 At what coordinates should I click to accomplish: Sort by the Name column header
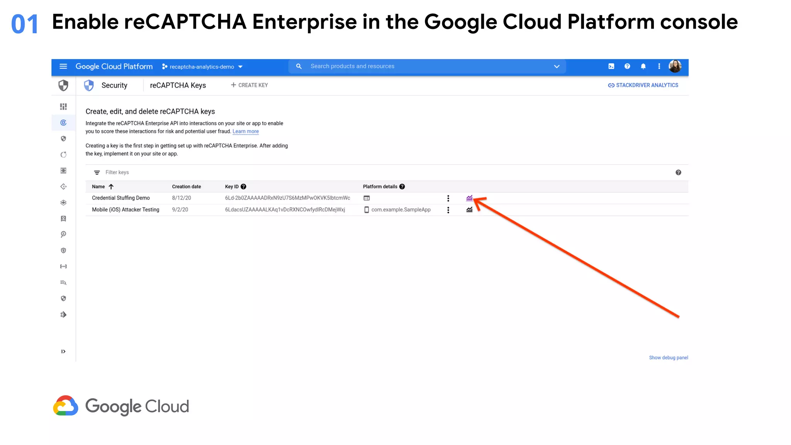click(98, 187)
